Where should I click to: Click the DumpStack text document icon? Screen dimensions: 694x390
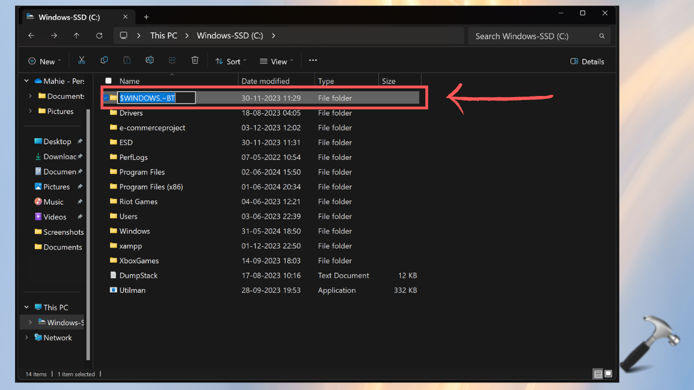click(x=113, y=276)
